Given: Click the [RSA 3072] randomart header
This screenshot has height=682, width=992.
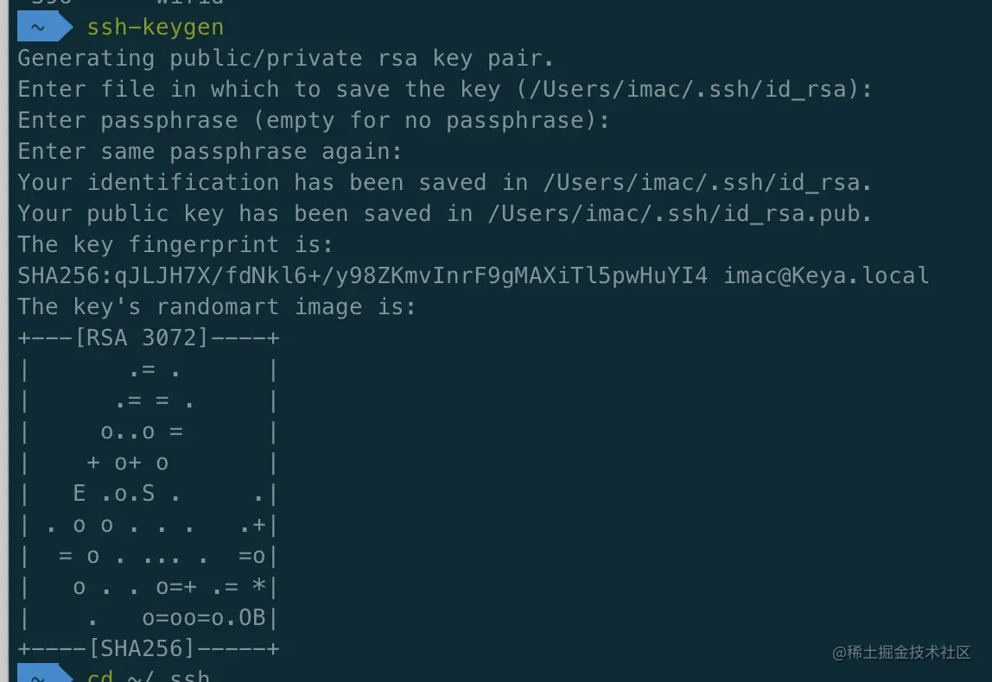Looking at the screenshot, I should 143,338.
